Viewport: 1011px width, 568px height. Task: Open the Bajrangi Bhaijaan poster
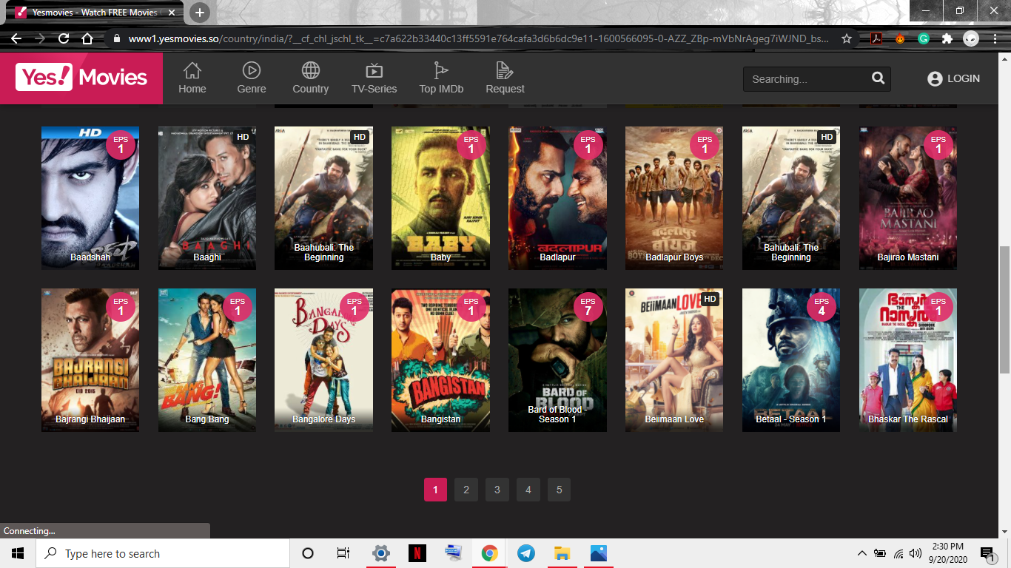coord(90,360)
